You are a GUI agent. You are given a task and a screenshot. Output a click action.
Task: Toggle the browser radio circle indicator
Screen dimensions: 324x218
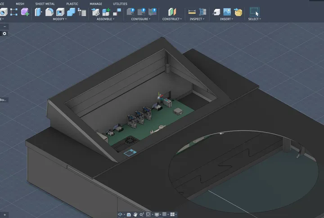click(4, 34)
